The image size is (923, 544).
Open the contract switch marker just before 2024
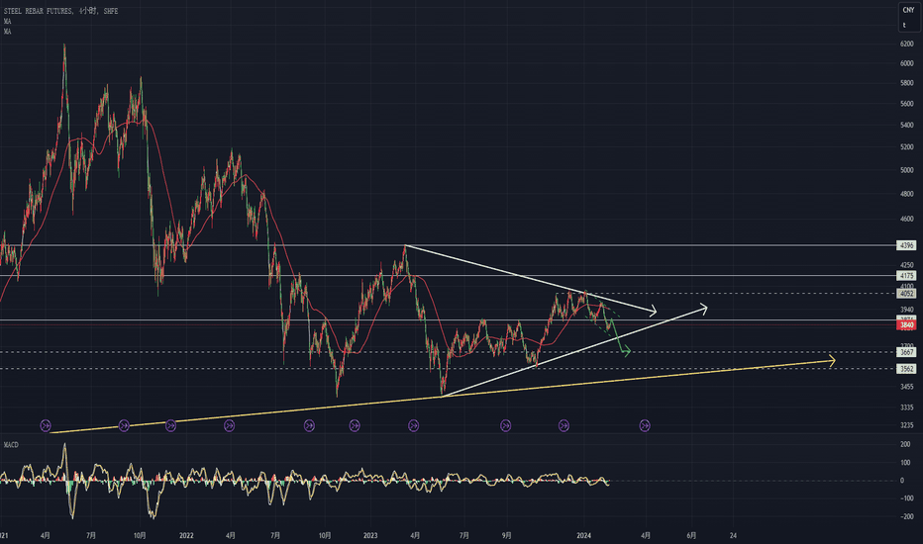pos(564,425)
